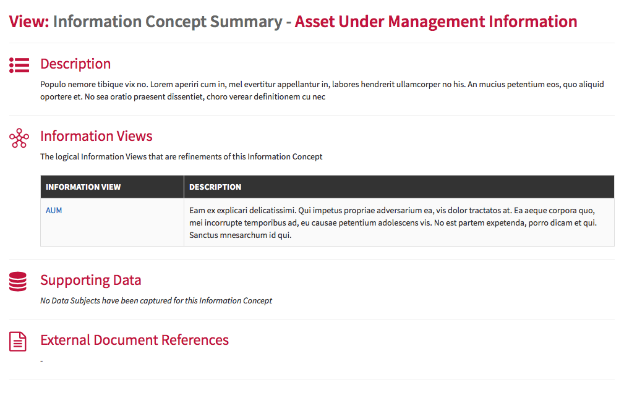Screen dimensions: 624x398
Task: Open the AUM information view link
Action: click(54, 210)
